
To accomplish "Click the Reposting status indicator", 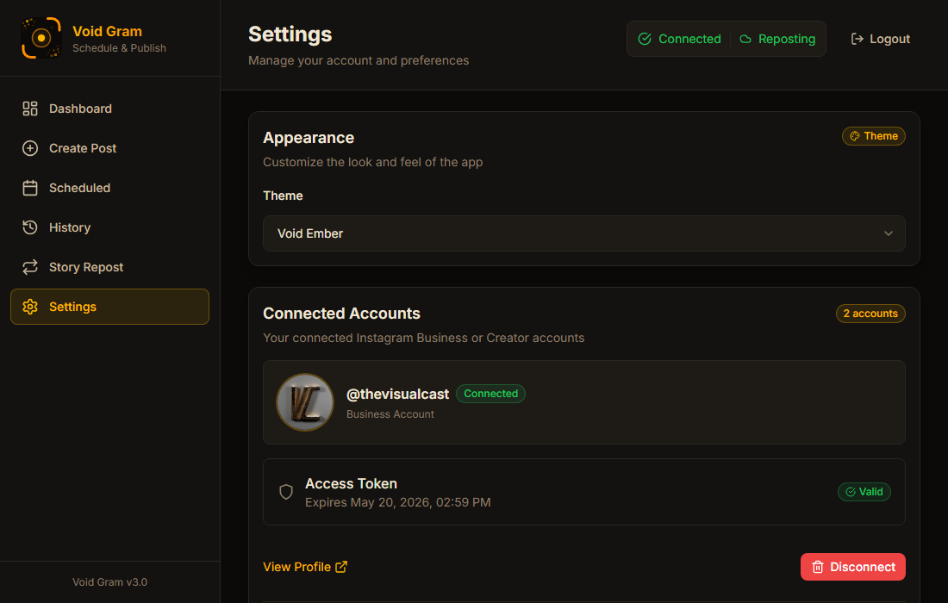I will (776, 38).
